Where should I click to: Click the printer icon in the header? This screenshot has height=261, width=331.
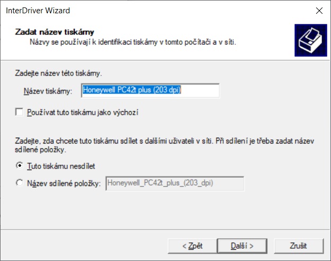(311, 40)
